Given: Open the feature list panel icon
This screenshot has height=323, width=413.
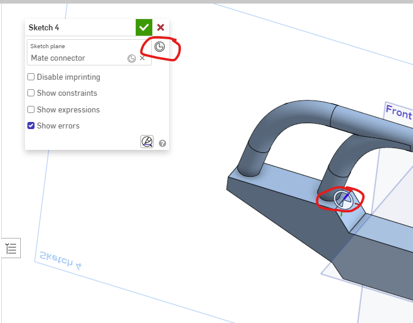Looking at the screenshot, I should pyautogui.click(x=11, y=248).
